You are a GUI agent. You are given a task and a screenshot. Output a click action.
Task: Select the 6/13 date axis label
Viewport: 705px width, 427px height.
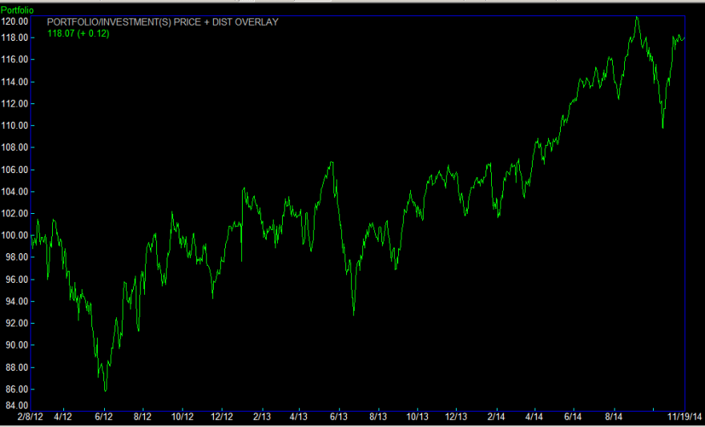tap(339, 417)
